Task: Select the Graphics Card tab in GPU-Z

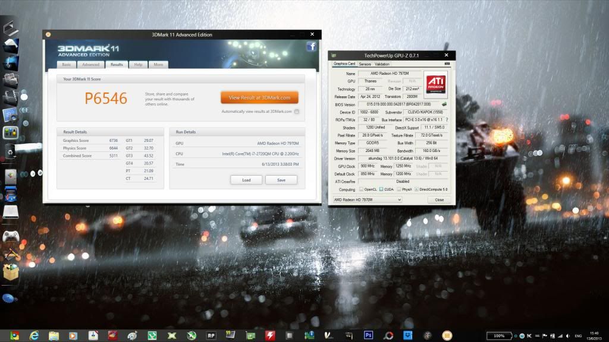Action: (344, 64)
